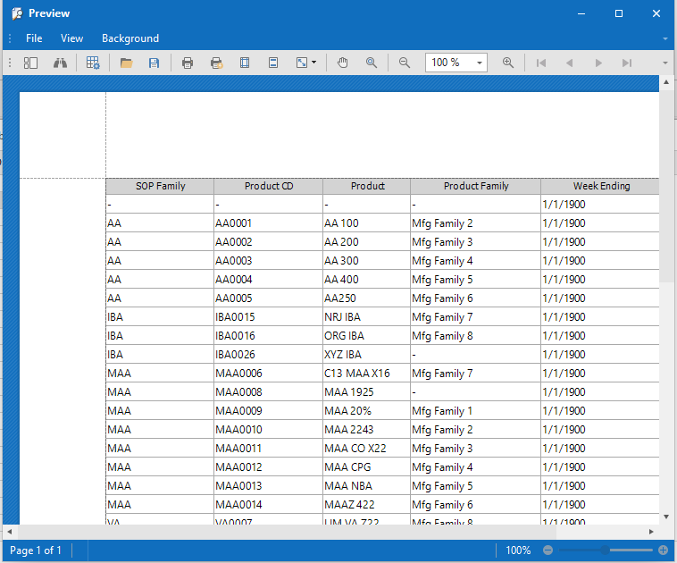
Task: Click the Mfg Family 1 cell
Action: click(x=476, y=411)
